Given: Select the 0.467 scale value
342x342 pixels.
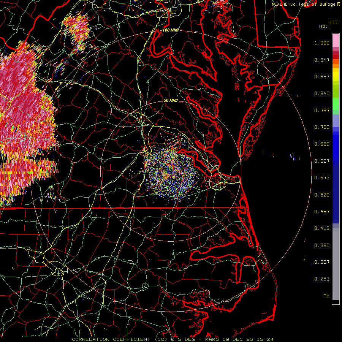Looking at the screenshot, I should tap(322, 212).
